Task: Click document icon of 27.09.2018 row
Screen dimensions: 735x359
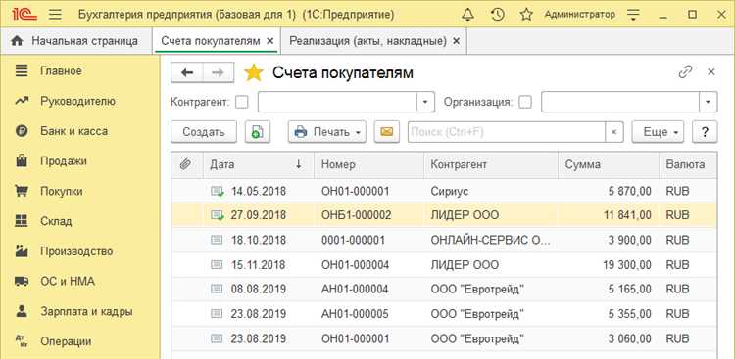Action: coord(218,215)
